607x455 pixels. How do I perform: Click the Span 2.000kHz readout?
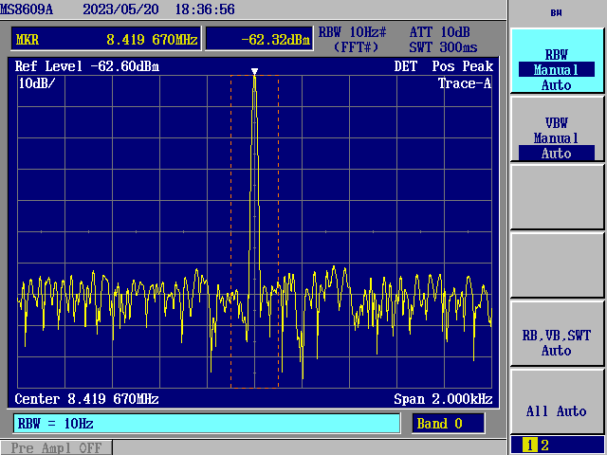pyautogui.click(x=443, y=399)
